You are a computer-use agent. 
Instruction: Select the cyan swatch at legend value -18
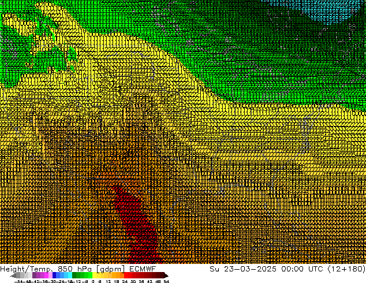(70, 275)
